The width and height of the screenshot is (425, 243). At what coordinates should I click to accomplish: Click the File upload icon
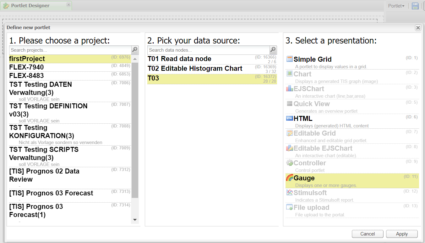click(289, 207)
